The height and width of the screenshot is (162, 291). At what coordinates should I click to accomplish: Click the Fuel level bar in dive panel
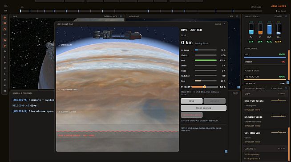click(x=206, y=81)
